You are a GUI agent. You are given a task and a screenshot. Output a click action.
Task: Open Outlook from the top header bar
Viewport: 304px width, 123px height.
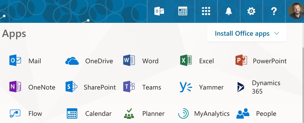tap(159, 11)
